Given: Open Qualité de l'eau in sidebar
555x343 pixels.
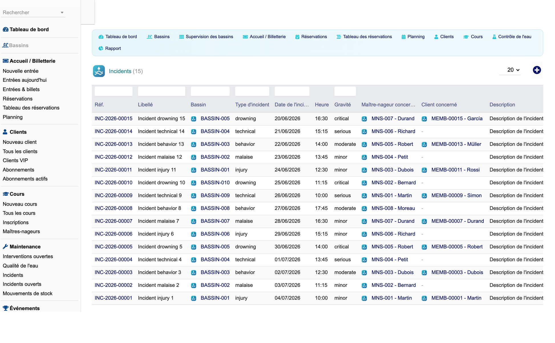Looking at the screenshot, I should 20,266.
